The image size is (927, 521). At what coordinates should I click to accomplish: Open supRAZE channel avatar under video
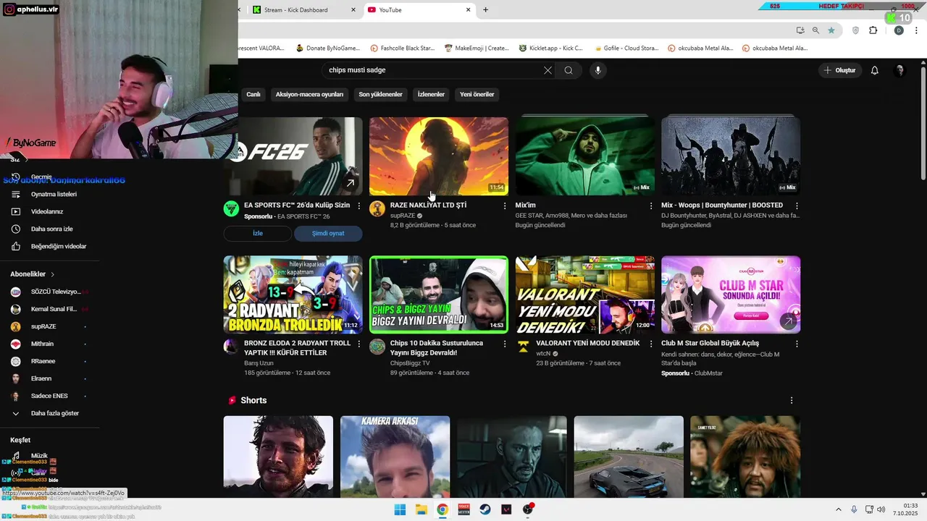coord(377,209)
